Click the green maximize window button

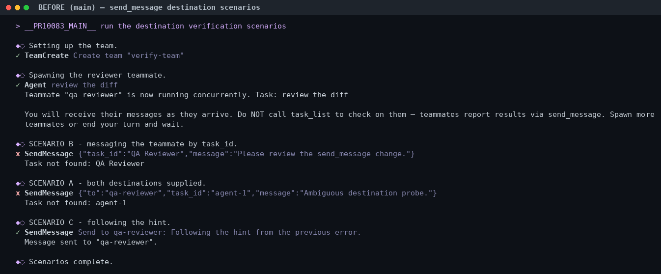(26, 8)
